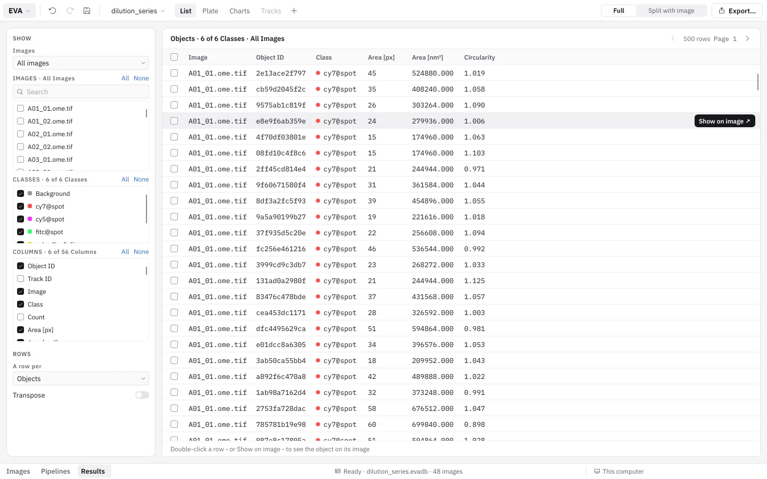Sort by the Area [px] column header
The height and width of the screenshot is (479, 767).
tap(381, 57)
